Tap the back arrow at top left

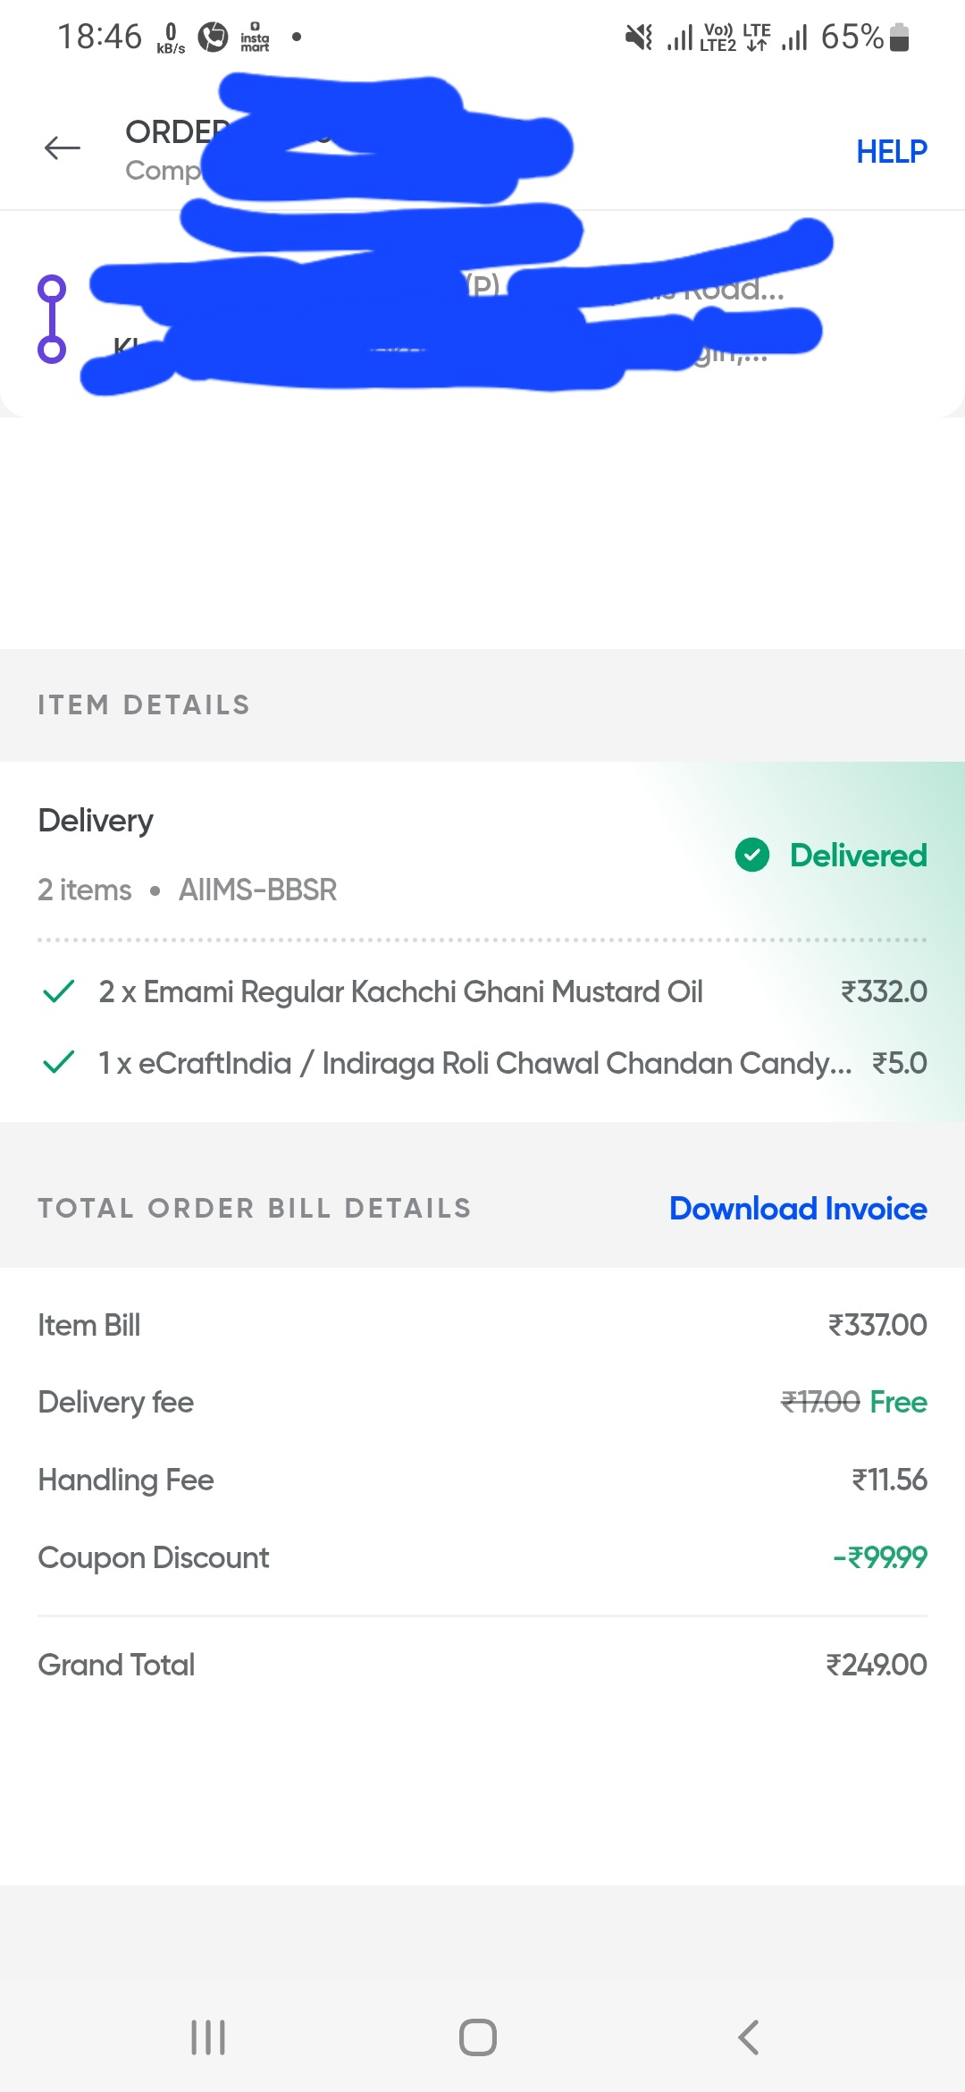[61, 148]
